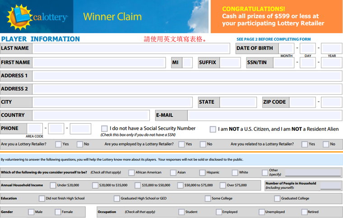Viewport: 343px width, 218px height.
Task: Select income $35,000 to $50,000
Action: click(138, 186)
